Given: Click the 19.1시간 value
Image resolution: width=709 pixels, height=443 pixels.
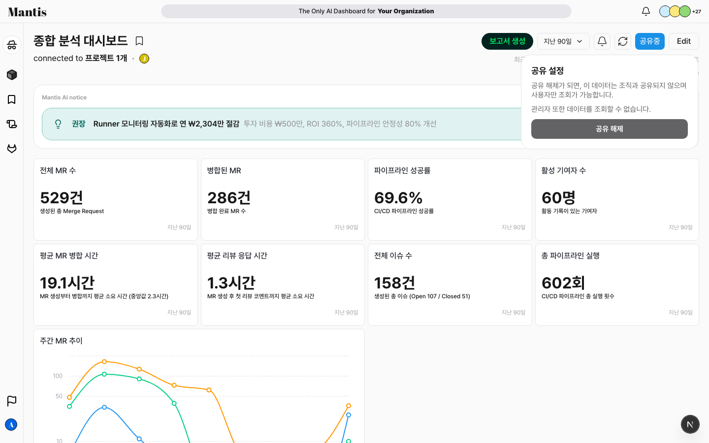Looking at the screenshot, I should [x=67, y=283].
